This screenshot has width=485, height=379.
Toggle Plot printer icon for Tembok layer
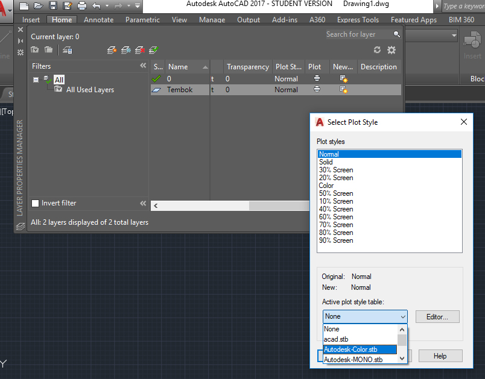(317, 89)
